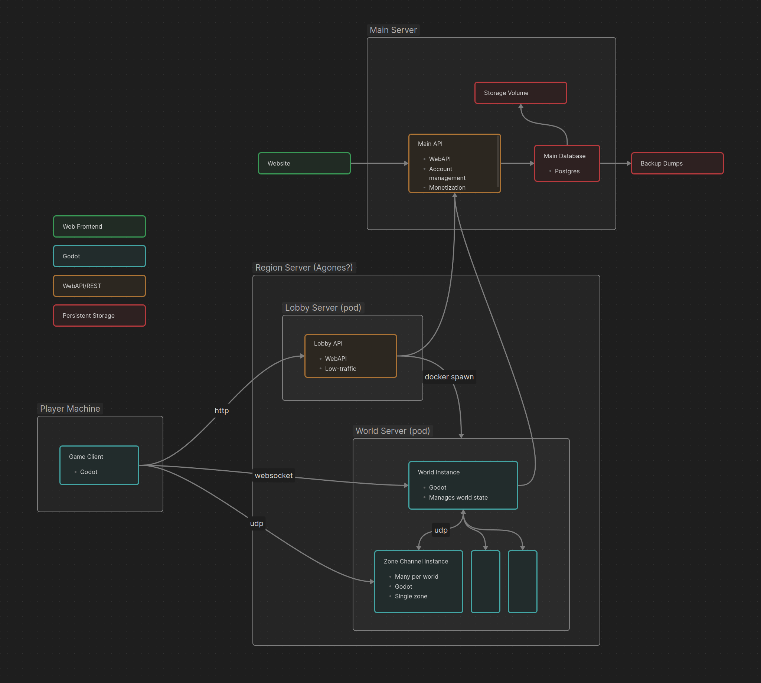
Task: Click the Lobby Server (pod) title
Action: pos(323,307)
